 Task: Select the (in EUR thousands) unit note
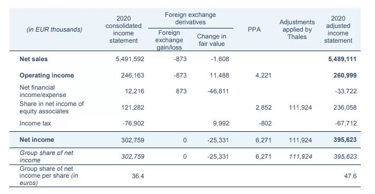54,30
